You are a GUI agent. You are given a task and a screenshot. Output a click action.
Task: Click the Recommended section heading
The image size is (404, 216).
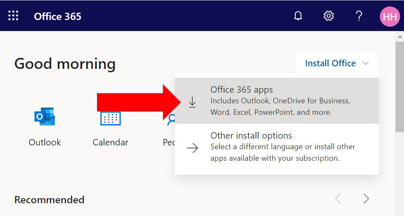(49, 200)
